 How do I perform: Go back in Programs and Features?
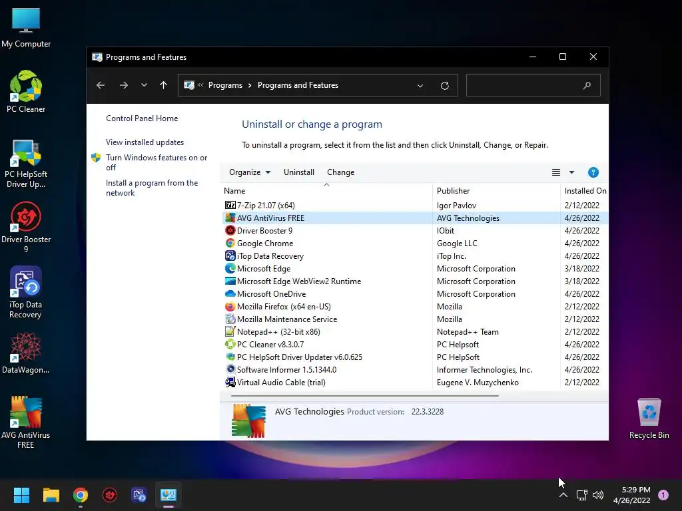click(101, 85)
